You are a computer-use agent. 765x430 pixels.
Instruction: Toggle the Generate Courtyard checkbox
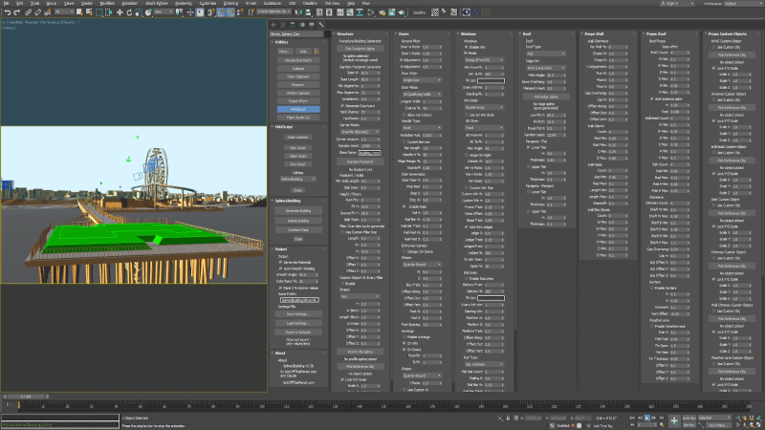[342, 106]
